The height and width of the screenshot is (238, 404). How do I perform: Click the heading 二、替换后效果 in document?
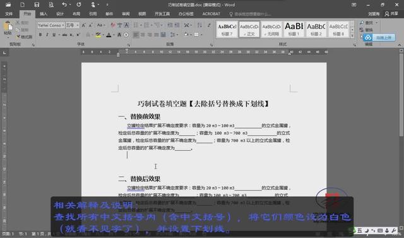(140, 179)
